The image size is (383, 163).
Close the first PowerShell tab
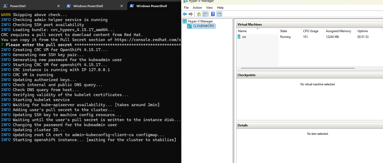[x=58, y=6]
